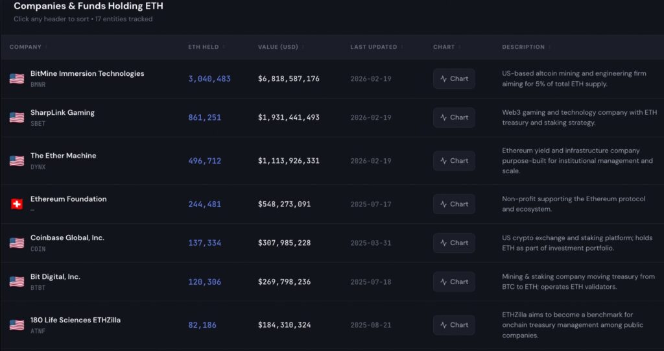Click SBET ticker symbol
664x351 pixels.
(x=38, y=124)
